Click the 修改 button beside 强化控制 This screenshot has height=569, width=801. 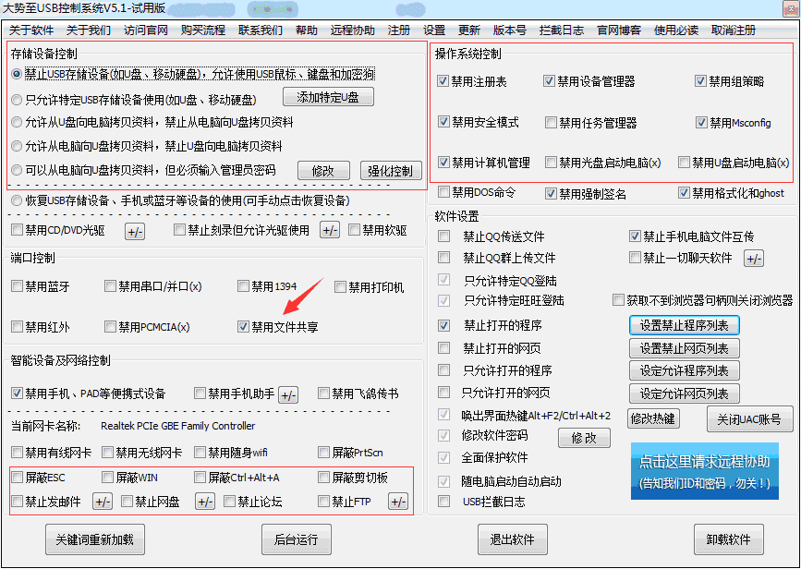click(x=323, y=171)
